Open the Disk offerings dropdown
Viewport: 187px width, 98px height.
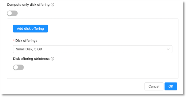point(92,49)
